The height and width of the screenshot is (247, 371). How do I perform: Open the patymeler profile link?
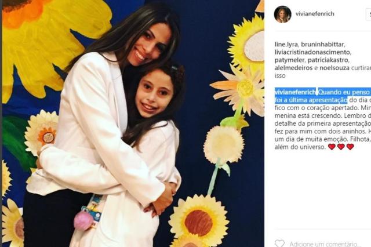coord(289,60)
